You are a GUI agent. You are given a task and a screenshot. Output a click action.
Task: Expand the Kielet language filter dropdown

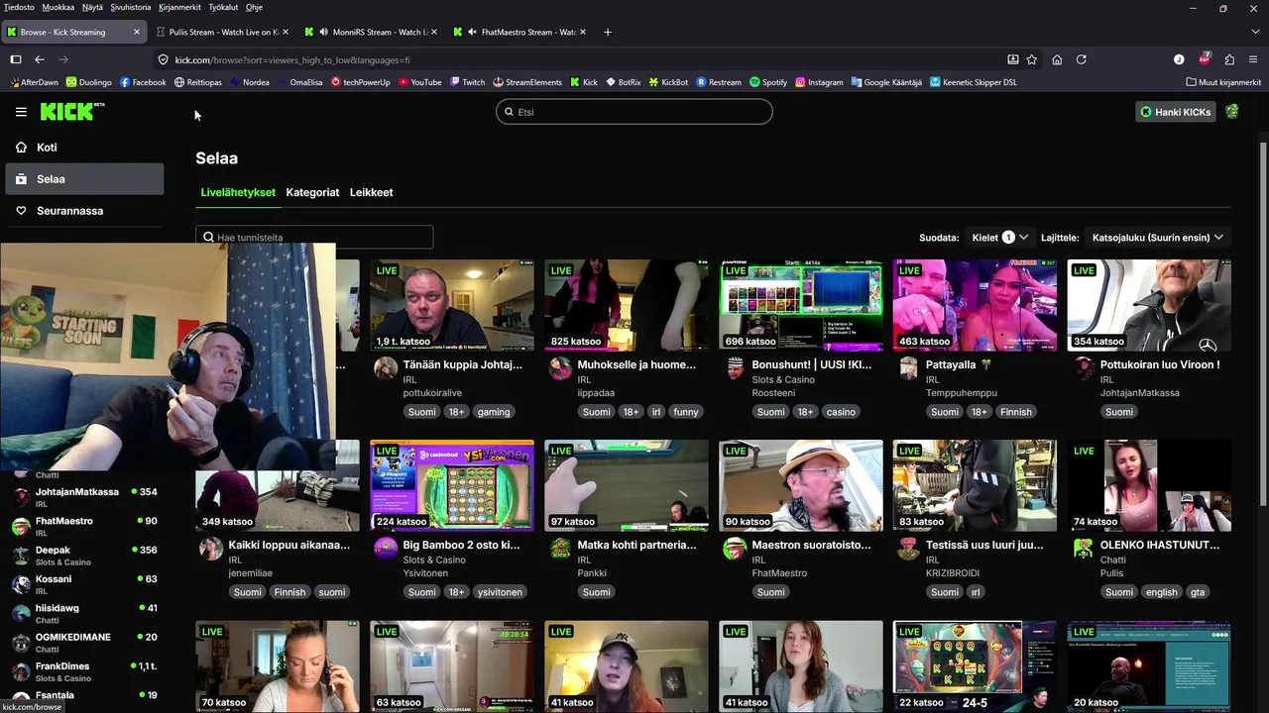coord(999,237)
